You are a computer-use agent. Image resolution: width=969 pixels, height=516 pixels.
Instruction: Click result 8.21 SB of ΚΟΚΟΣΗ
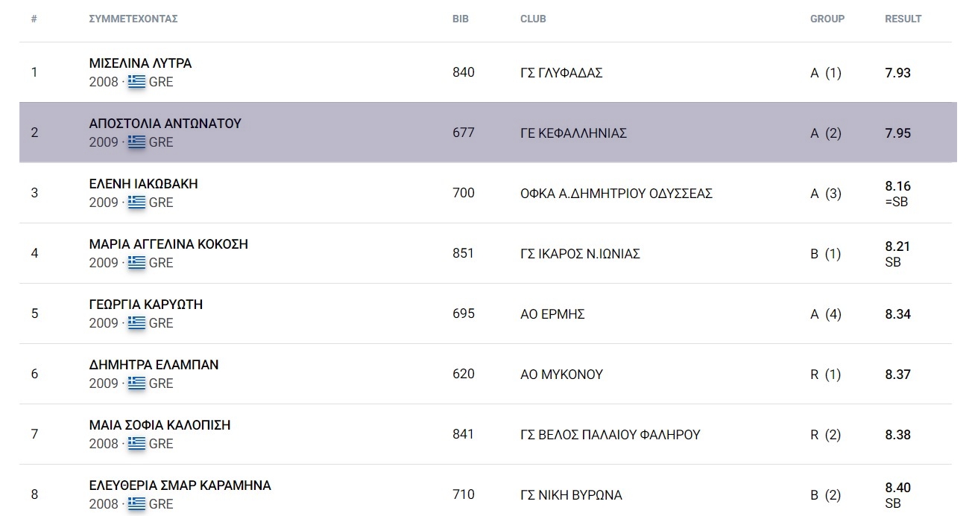point(897,254)
